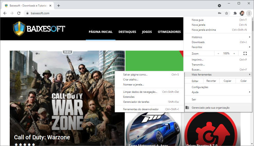The image size is (254, 146).
Task: Open the OTIMIZADORES nav tab
Action: [169, 32]
